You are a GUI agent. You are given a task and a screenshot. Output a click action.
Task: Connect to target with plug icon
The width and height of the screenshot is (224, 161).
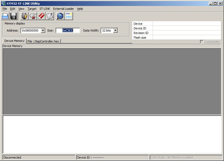pos(25,16)
